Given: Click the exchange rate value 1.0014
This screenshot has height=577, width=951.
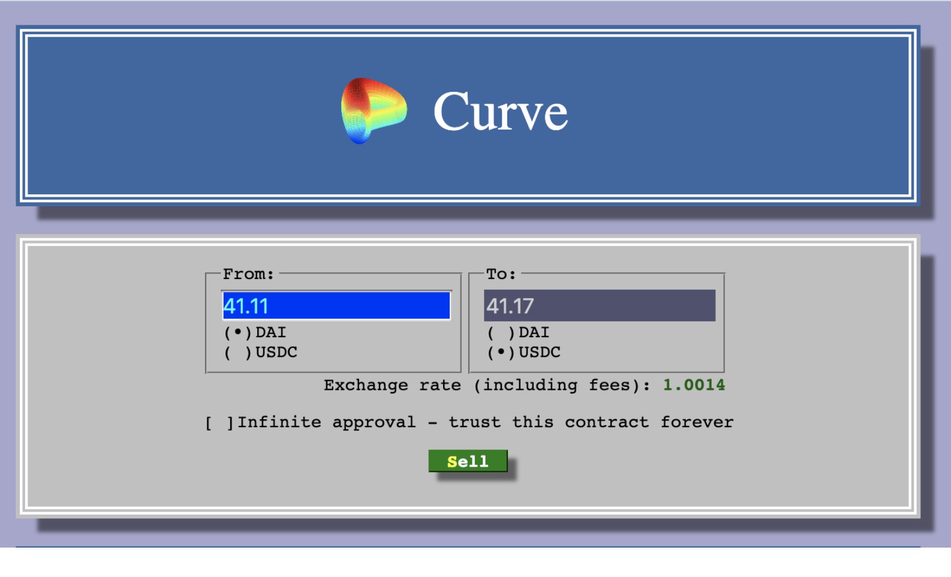Looking at the screenshot, I should [x=694, y=385].
